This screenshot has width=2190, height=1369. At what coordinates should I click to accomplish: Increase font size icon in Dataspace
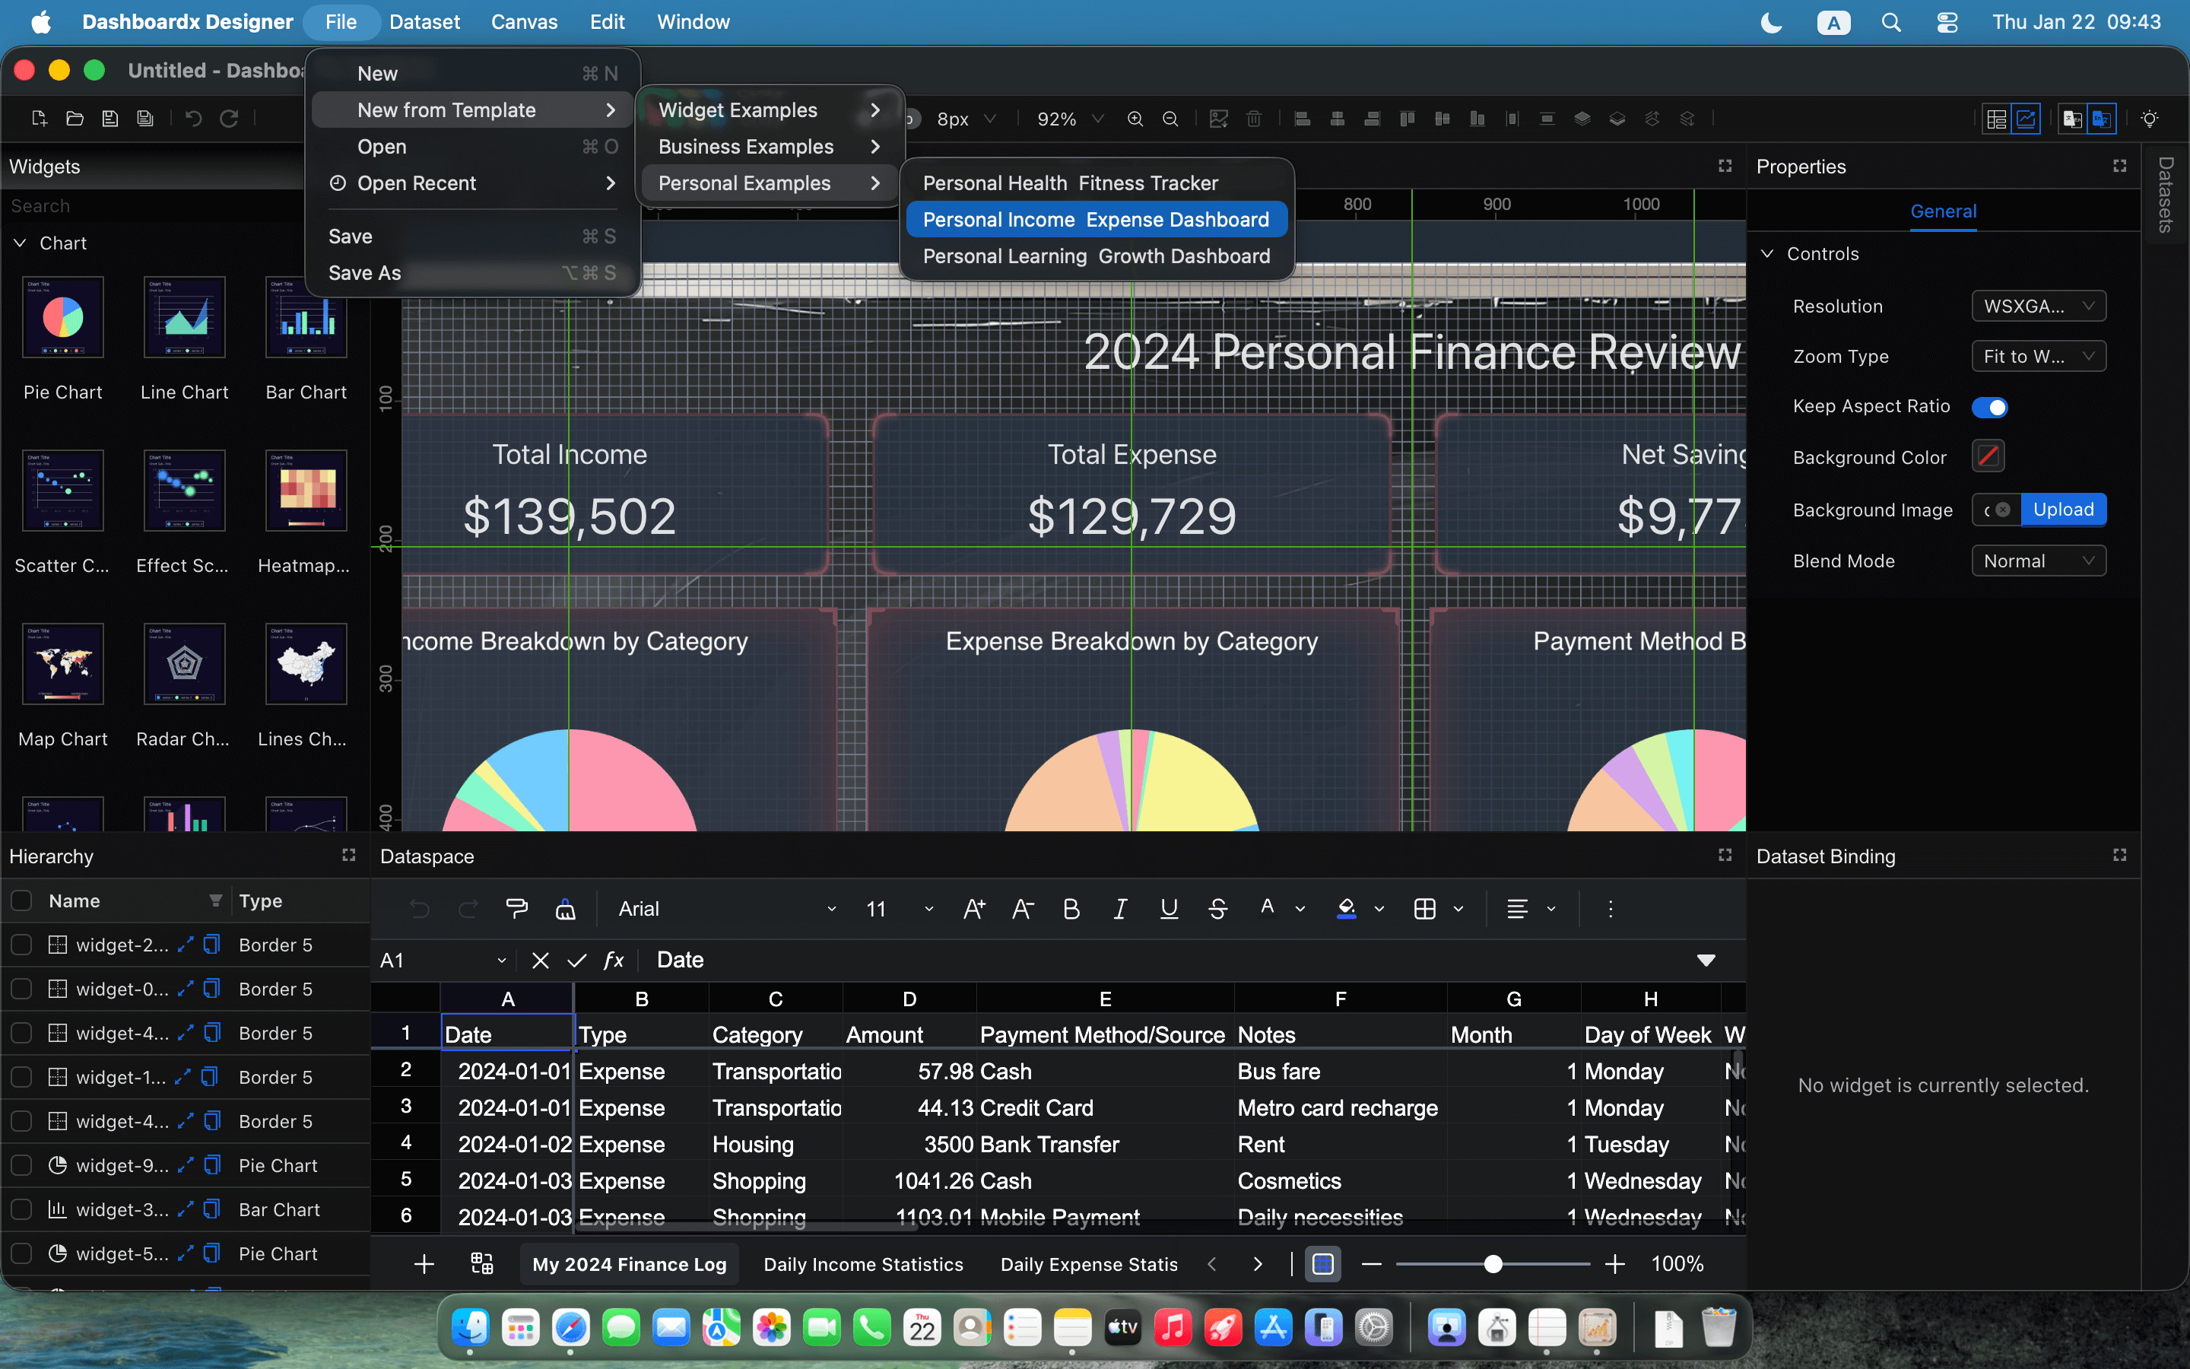974,909
